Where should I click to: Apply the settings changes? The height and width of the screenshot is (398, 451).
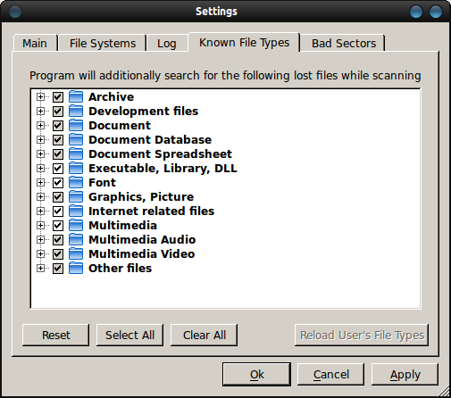pyautogui.click(x=405, y=374)
